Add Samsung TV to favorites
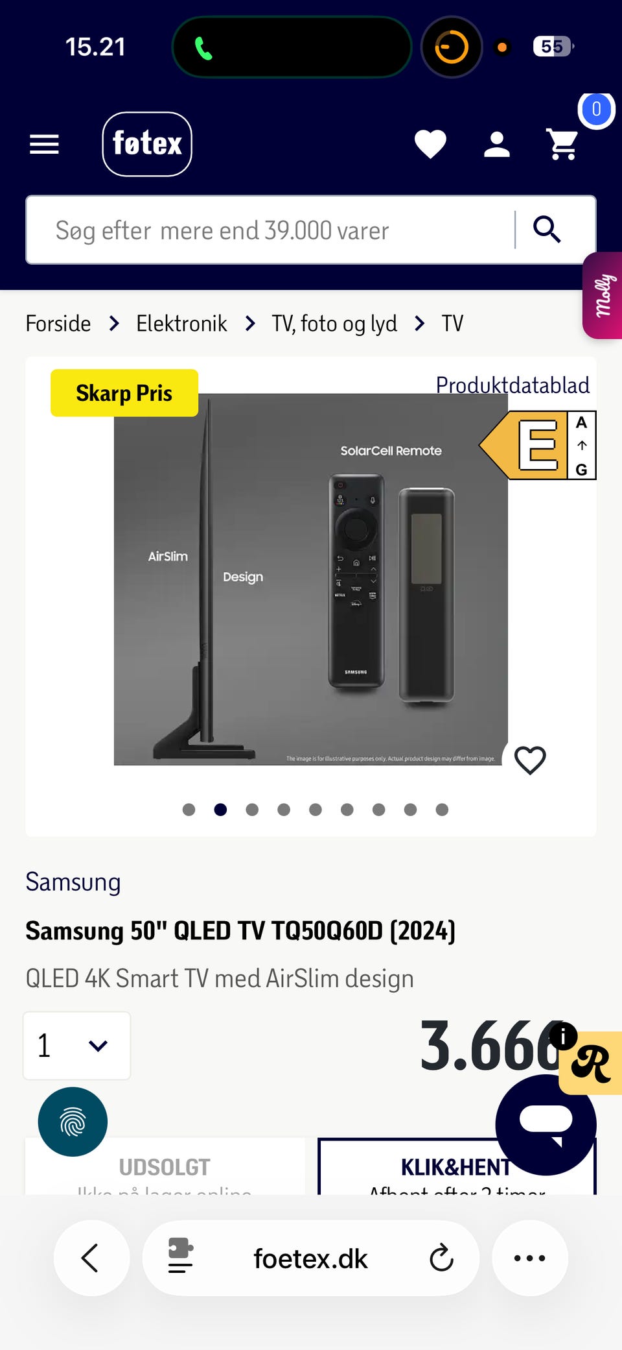Viewport: 622px width, 1350px height. point(530,760)
